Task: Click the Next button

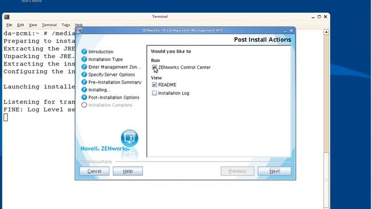Action: (274, 171)
